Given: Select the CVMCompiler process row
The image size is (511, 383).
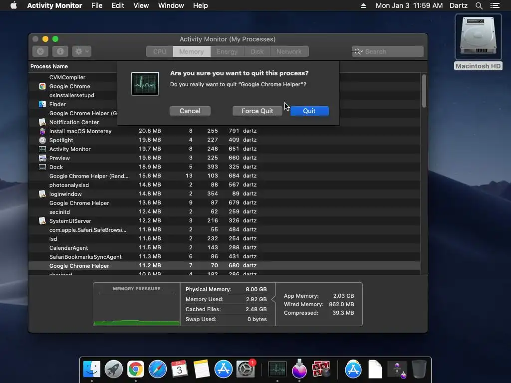Looking at the screenshot, I should pyautogui.click(x=73, y=77).
